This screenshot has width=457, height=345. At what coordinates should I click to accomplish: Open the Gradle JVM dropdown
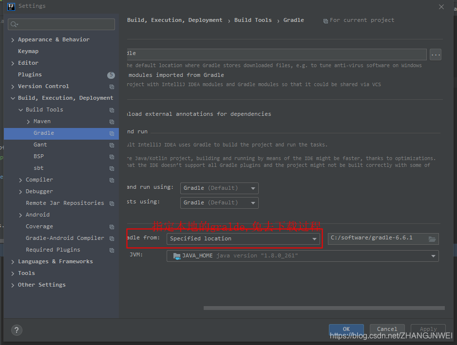point(303,256)
